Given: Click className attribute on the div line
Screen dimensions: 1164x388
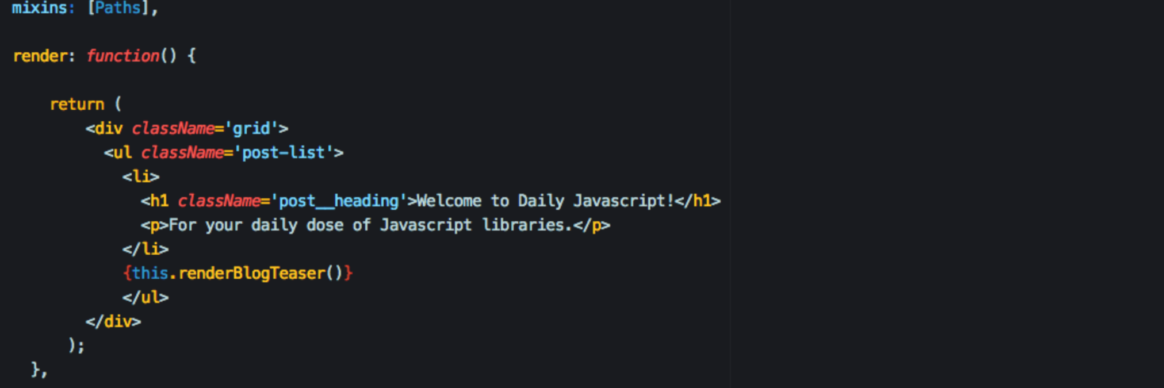Looking at the screenshot, I should coord(173,128).
